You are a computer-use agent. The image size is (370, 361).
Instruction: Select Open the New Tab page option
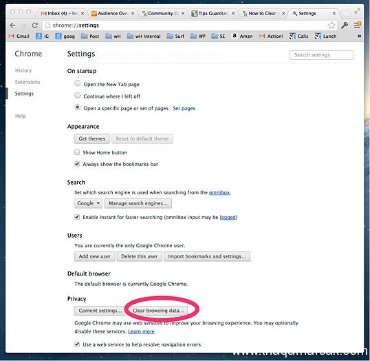coord(78,83)
